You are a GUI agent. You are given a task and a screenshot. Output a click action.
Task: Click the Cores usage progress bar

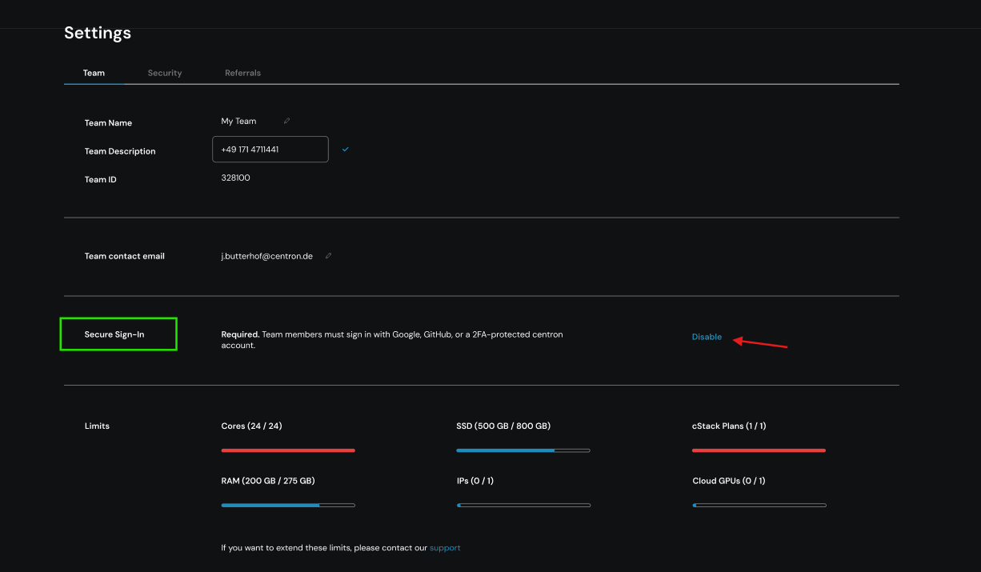288,450
